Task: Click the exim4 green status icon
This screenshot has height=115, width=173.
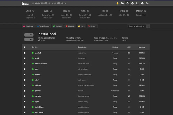Action: point(33,80)
